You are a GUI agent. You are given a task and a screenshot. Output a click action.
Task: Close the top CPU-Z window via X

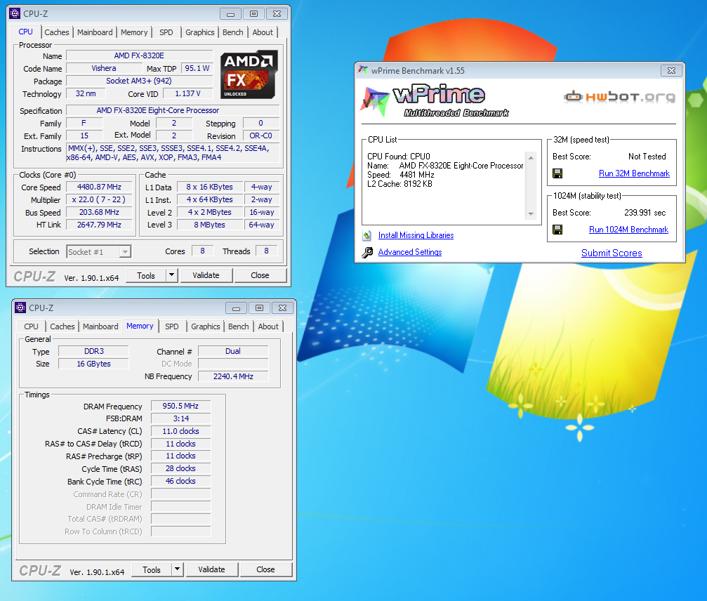[277, 14]
